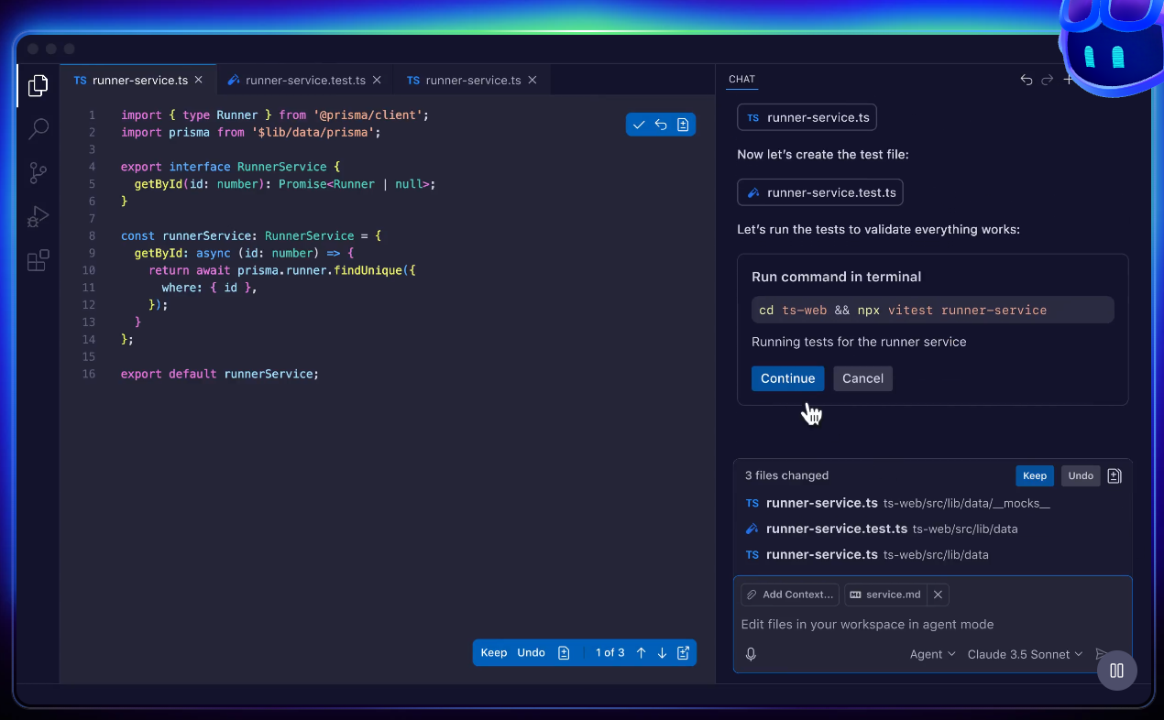Open the Explorer files icon in activity bar

pos(38,85)
